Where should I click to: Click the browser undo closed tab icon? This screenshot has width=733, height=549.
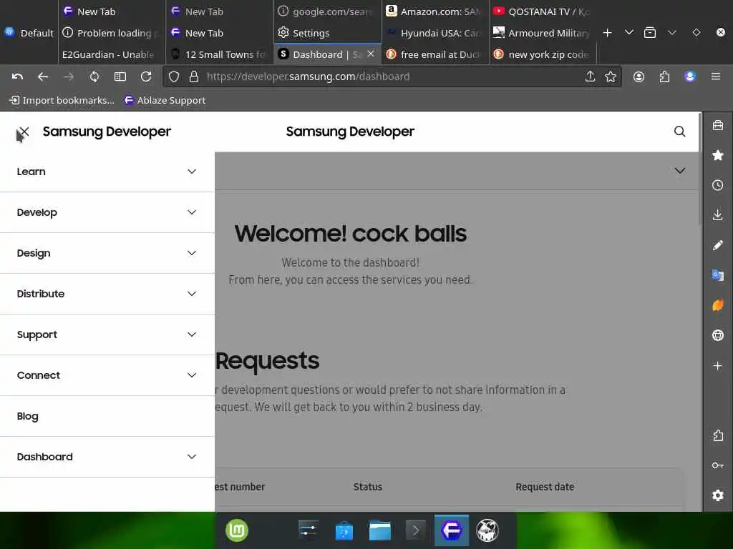17,76
